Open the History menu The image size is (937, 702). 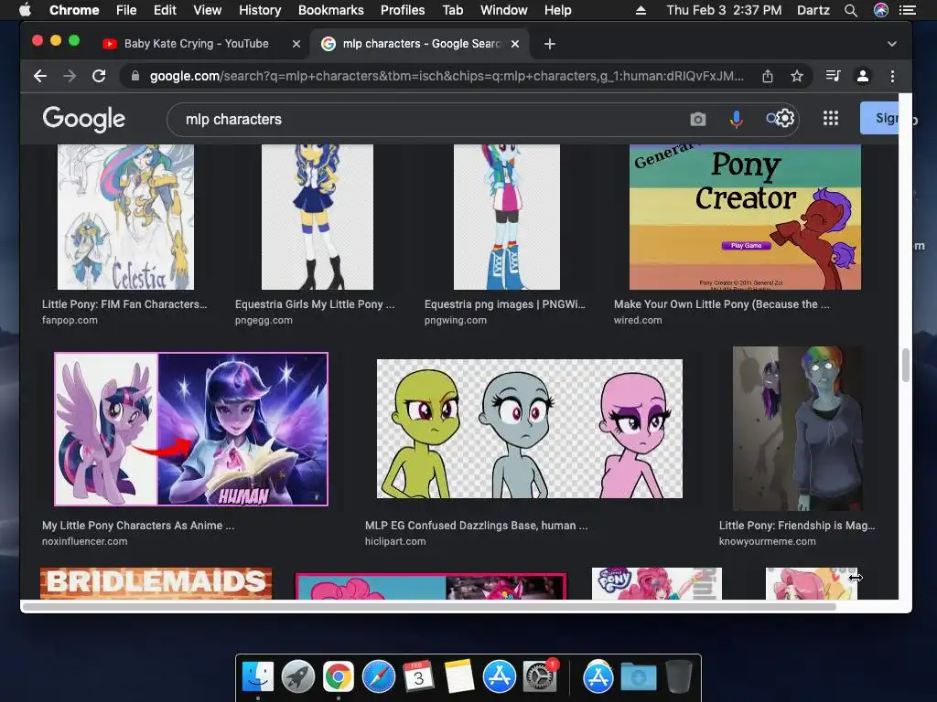(x=260, y=10)
